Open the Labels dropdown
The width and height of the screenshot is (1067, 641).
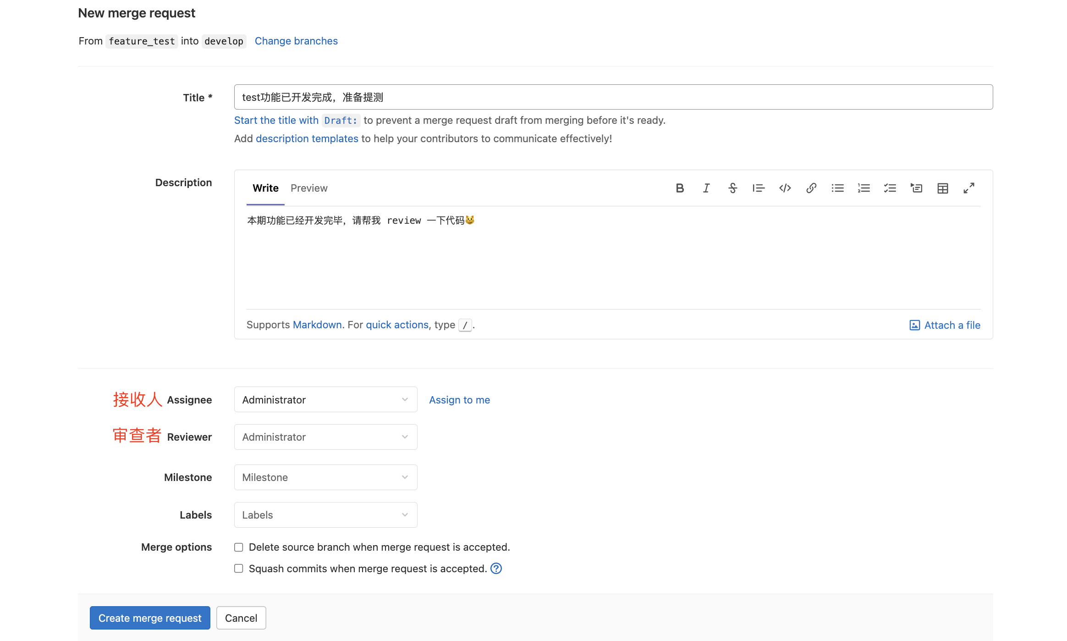[325, 515]
